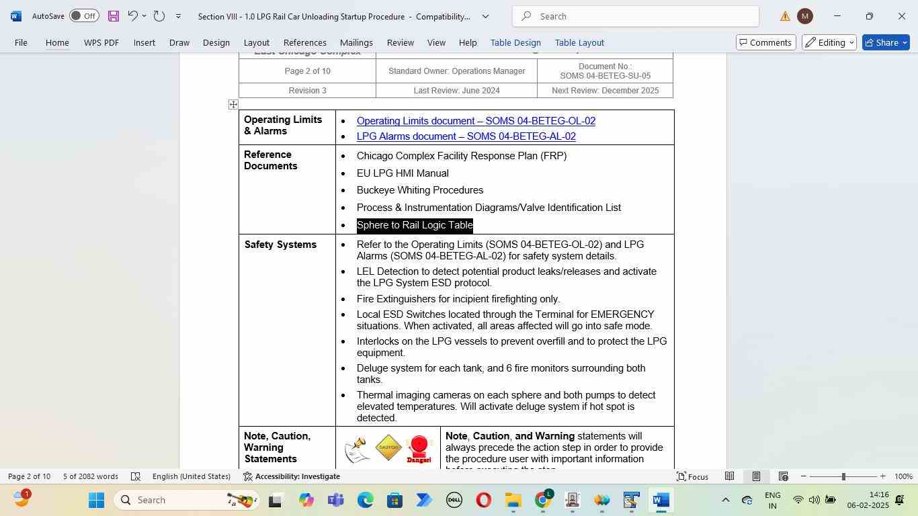Open document title dropdown chevron
The image size is (918, 516).
click(x=486, y=16)
